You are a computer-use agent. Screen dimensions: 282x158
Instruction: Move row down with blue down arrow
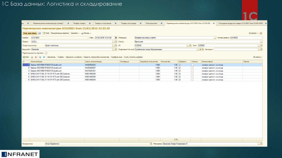click(x=44, y=57)
